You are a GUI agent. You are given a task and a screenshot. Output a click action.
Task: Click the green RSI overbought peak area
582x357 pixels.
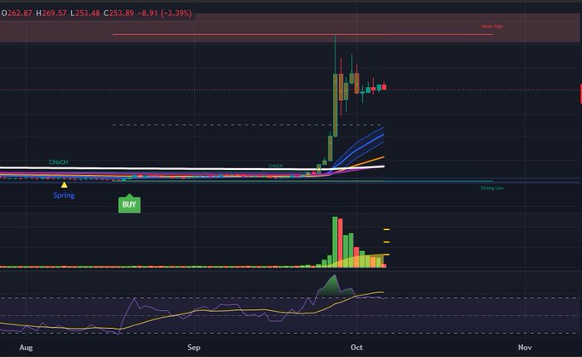tap(336, 287)
